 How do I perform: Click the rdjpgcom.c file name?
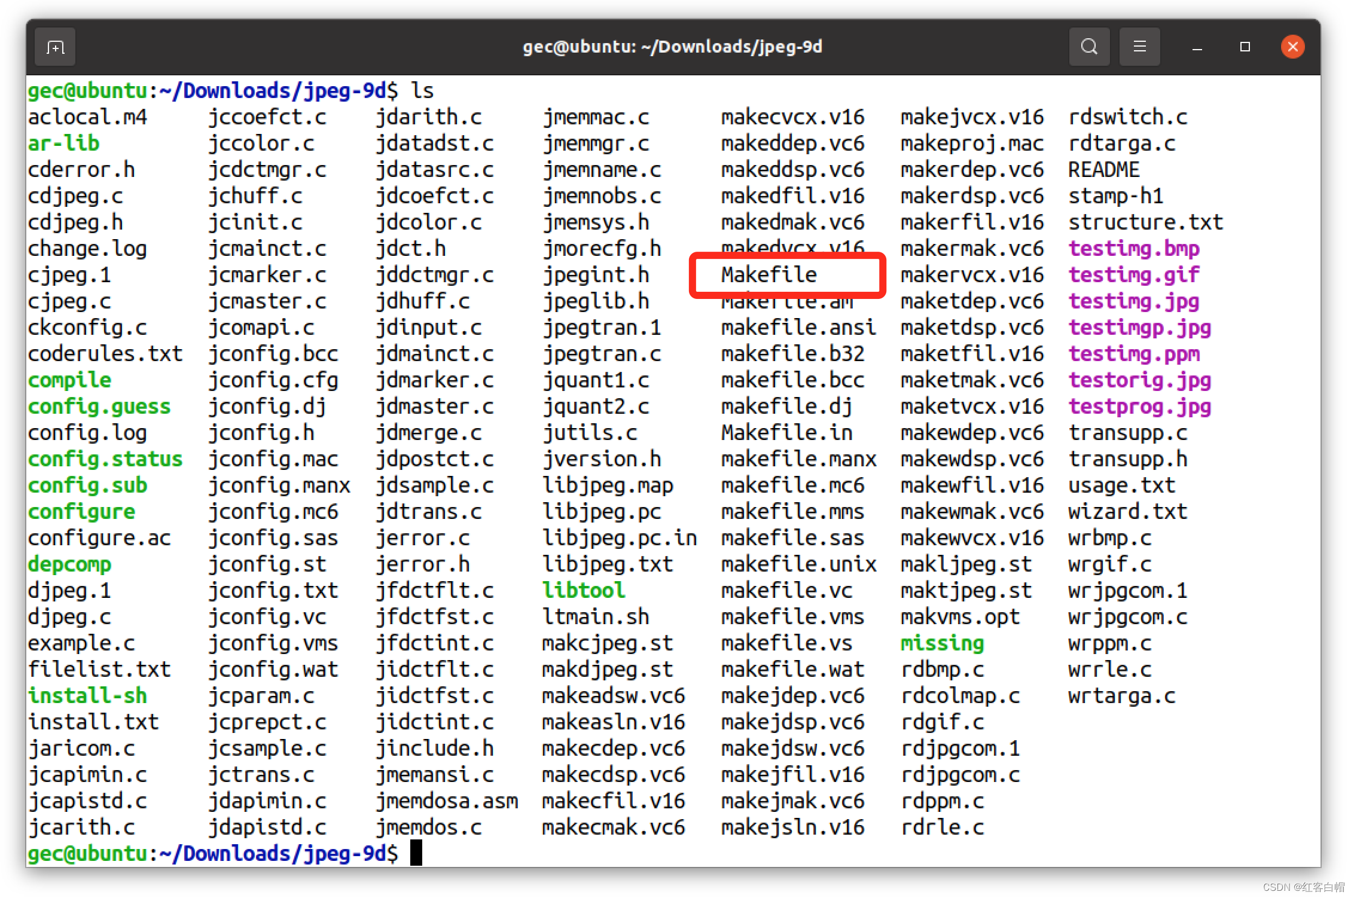click(x=960, y=775)
